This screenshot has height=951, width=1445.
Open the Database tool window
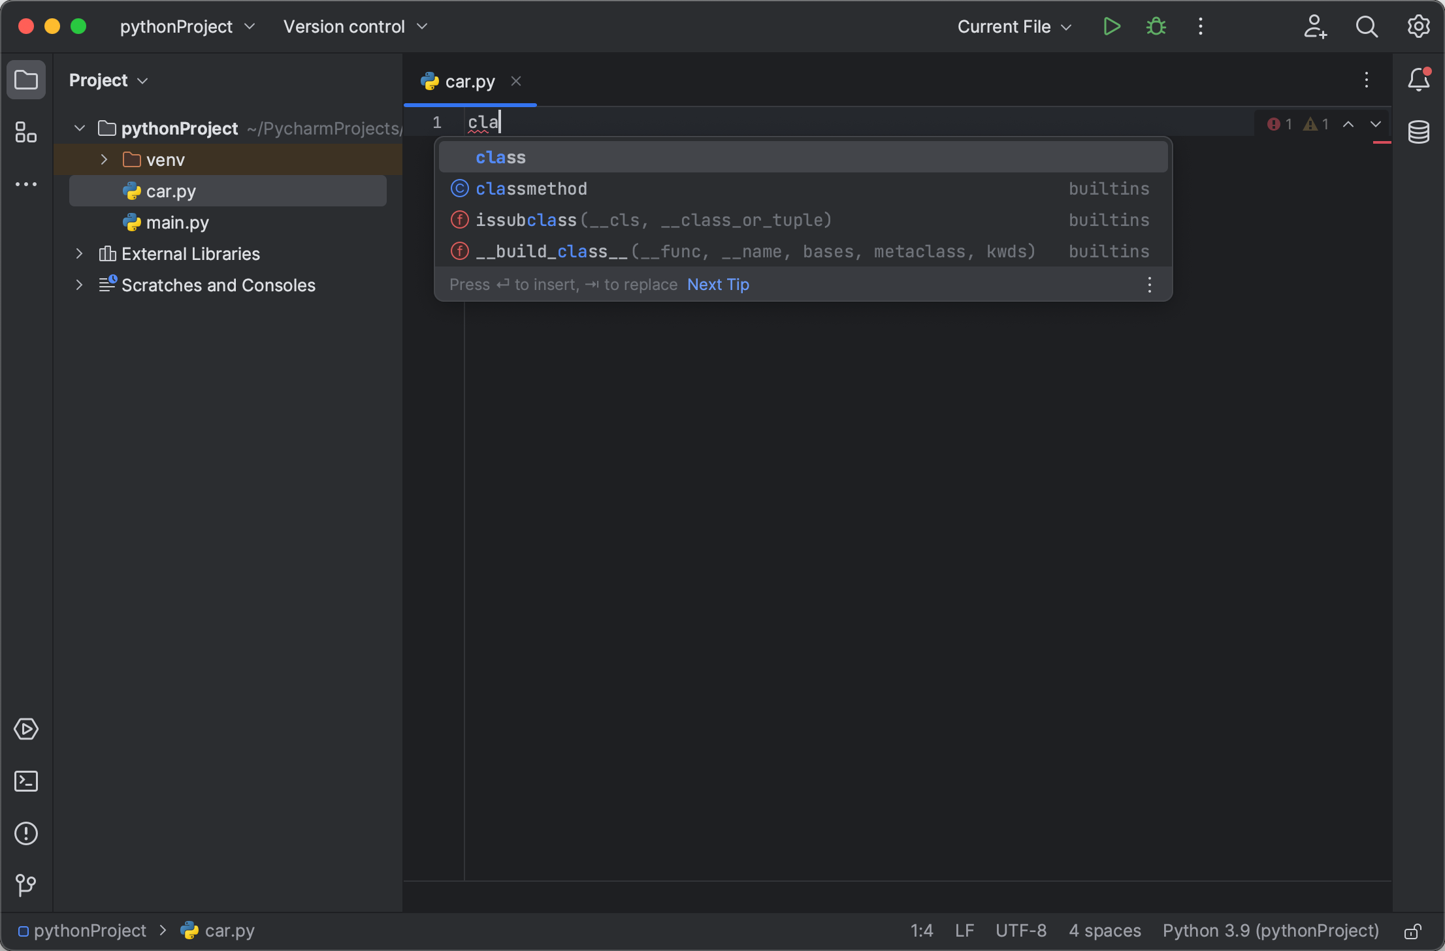pos(1419,132)
